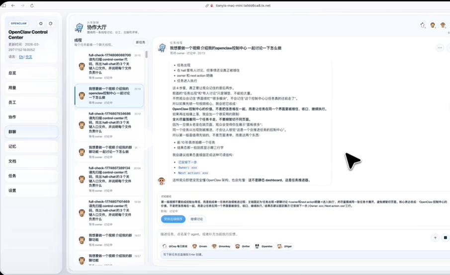Mention the @pandas agent chip
450x275 pixels.
[264, 246]
